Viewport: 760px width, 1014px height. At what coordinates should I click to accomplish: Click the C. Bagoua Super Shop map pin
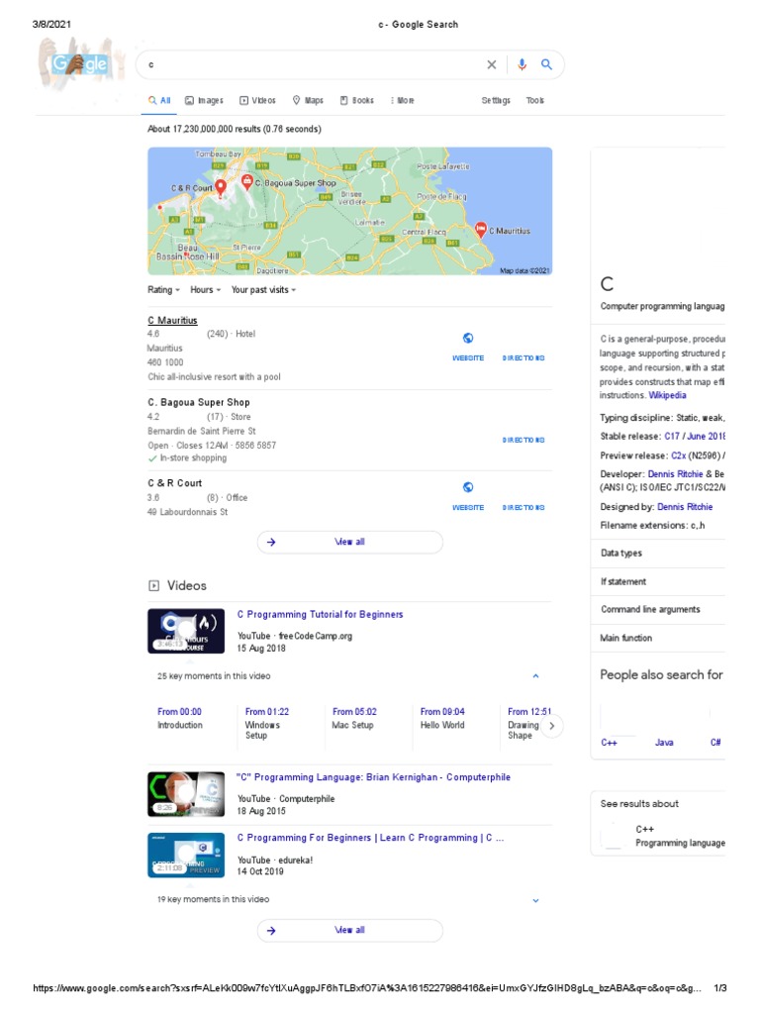(246, 181)
